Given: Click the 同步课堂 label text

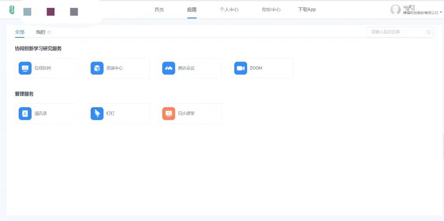Looking at the screenshot, I should pos(186,114).
